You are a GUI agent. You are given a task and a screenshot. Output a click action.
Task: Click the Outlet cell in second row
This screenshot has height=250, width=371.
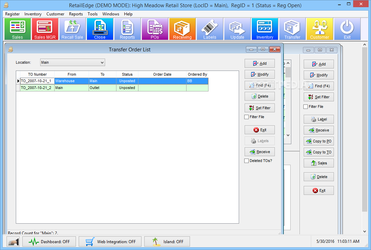[x=102, y=88]
